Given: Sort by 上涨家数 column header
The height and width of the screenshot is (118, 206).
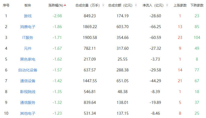Looking at the screenshot, I should click(x=180, y=5).
